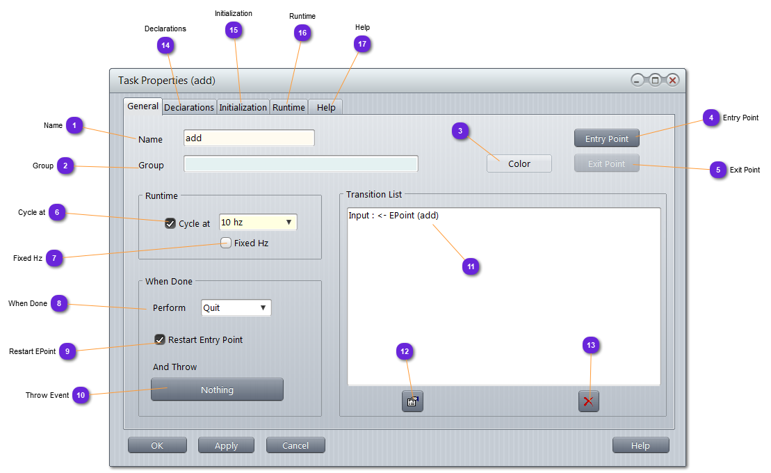Click the Apply button
The image size is (771, 473).
click(x=226, y=445)
